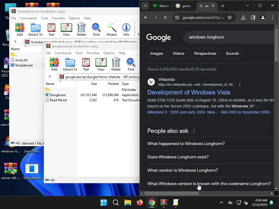Click Test icon in Youtube.exe.rar window

(x=51, y=29)
